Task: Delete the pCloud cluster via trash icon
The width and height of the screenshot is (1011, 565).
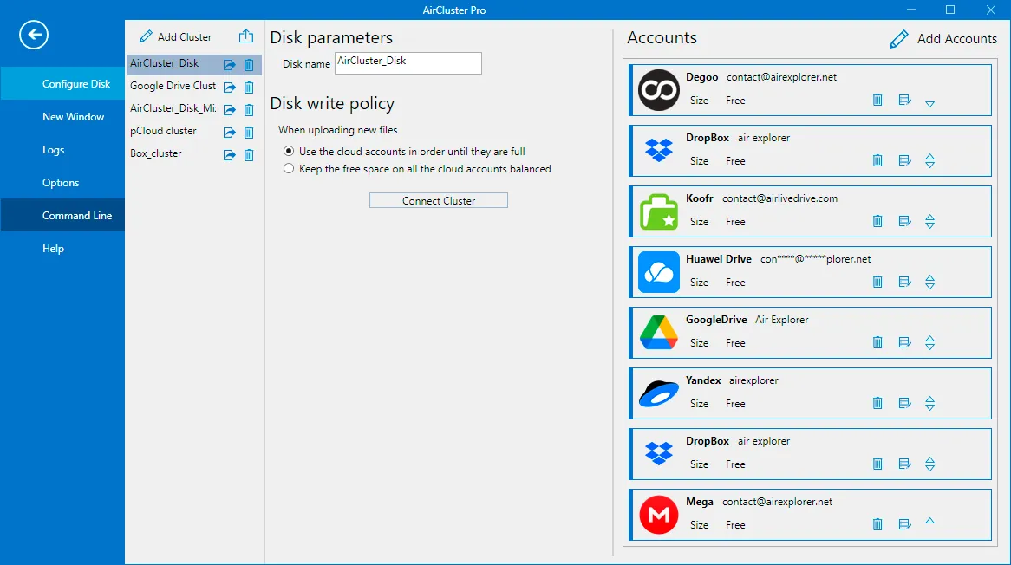Action: (249, 132)
